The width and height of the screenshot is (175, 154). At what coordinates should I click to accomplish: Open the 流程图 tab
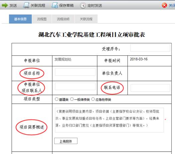tap(42, 19)
